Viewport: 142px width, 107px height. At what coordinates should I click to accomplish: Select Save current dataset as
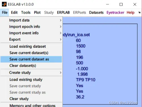(31, 59)
